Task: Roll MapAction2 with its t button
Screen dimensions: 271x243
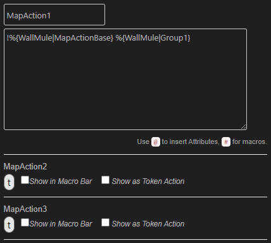Action: 9,182
